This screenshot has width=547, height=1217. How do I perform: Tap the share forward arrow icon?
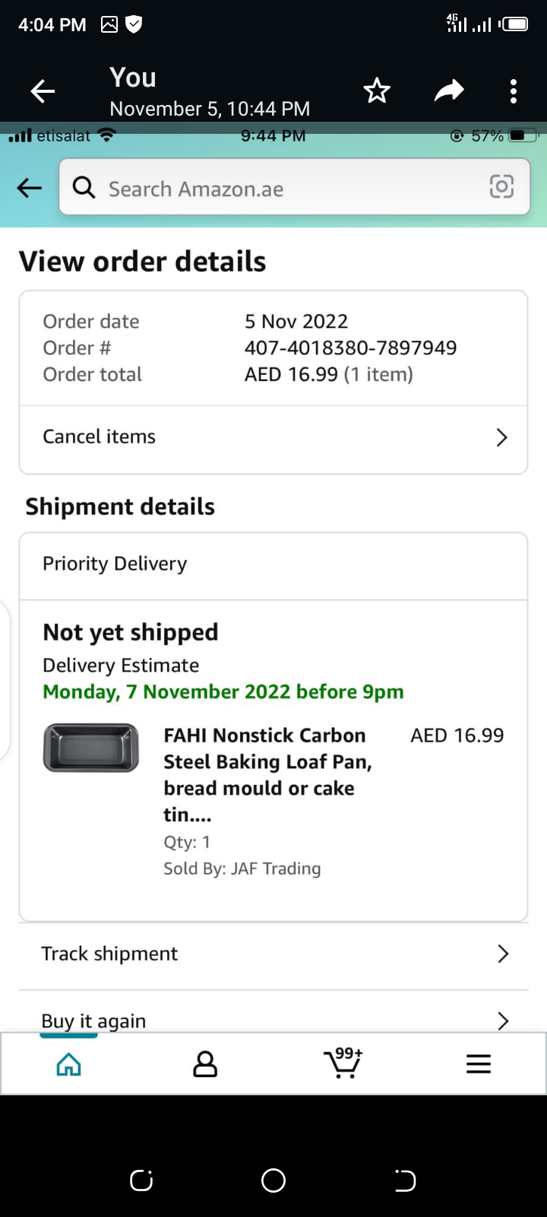click(x=449, y=91)
